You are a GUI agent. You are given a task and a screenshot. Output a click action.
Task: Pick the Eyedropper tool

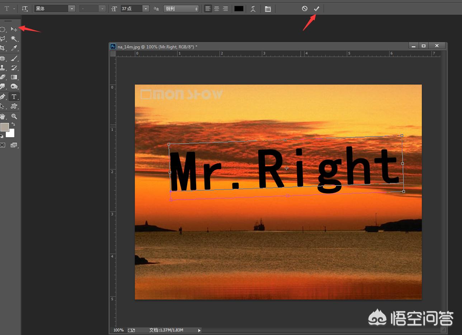pyautogui.click(x=14, y=48)
